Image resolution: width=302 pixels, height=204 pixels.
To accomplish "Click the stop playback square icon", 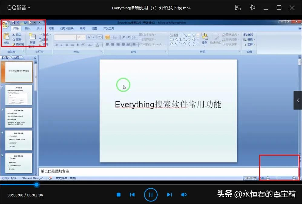I will coord(119,195).
